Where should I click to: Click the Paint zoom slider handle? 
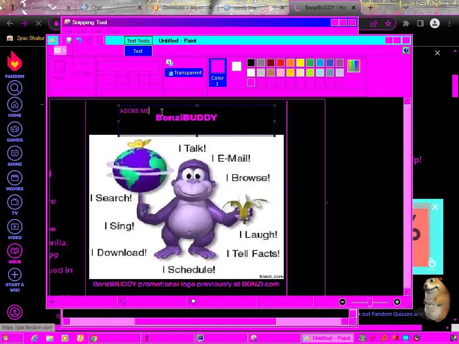click(x=370, y=302)
